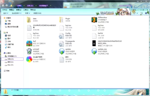Select 文档 (D:) drive in the sidebar
Image resolution: width=150 pixels, height=96 pixels.
pos(12,59)
